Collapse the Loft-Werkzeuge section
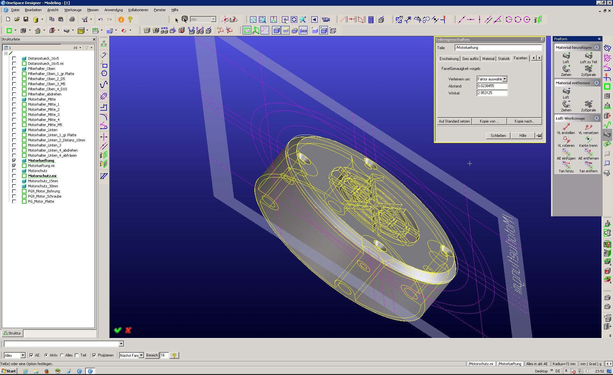 coord(596,118)
